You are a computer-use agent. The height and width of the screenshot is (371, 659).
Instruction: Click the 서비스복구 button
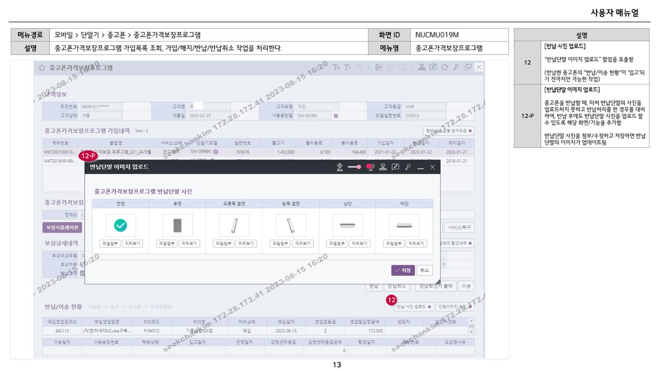458,227
